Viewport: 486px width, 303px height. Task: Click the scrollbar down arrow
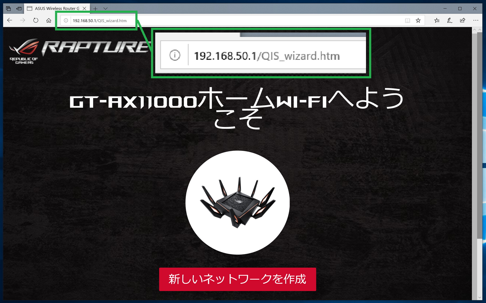[479, 297]
